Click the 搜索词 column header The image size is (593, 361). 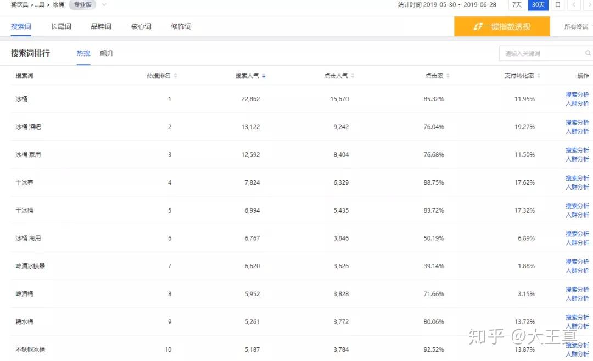(24, 76)
